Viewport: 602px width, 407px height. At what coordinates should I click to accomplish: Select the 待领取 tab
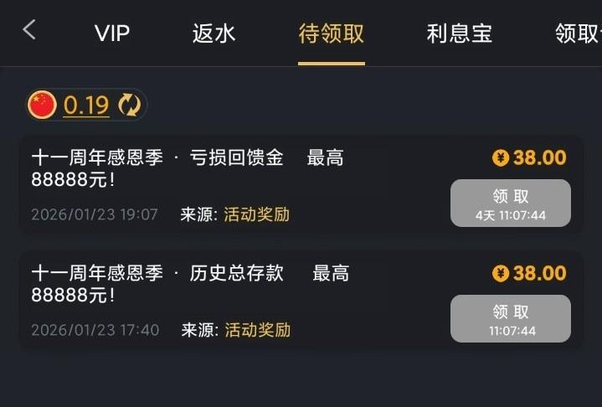[332, 33]
